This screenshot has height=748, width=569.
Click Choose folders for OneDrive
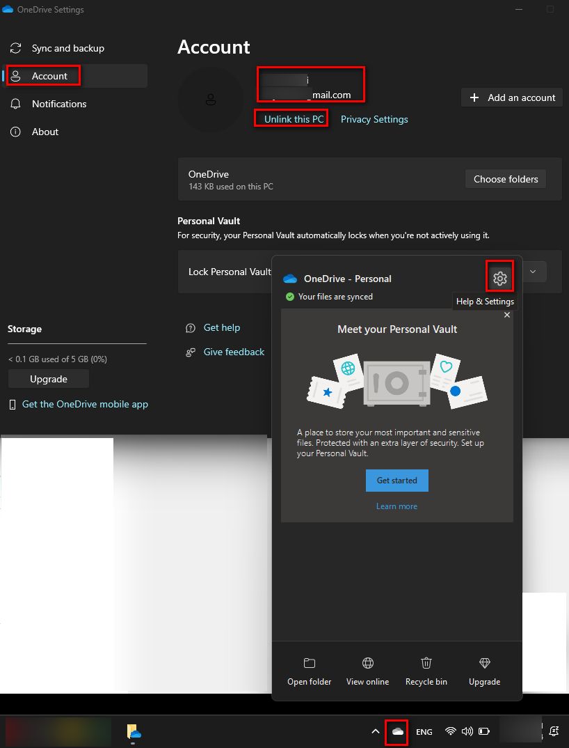pyautogui.click(x=506, y=178)
